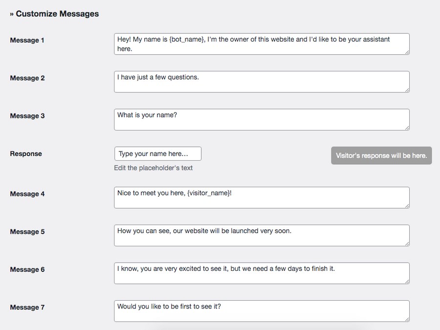Screen dimensions: 440x330
Task: Click the Message 4 text area
Action: point(262,198)
